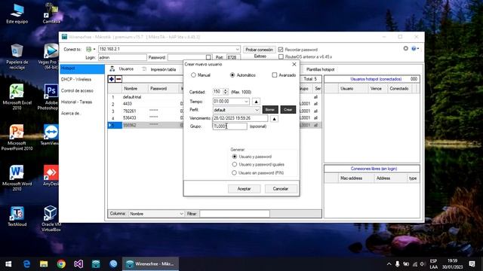Open the help question mark icon
Image resolution: width=483 pixels, height=271 pixels.
414,48
